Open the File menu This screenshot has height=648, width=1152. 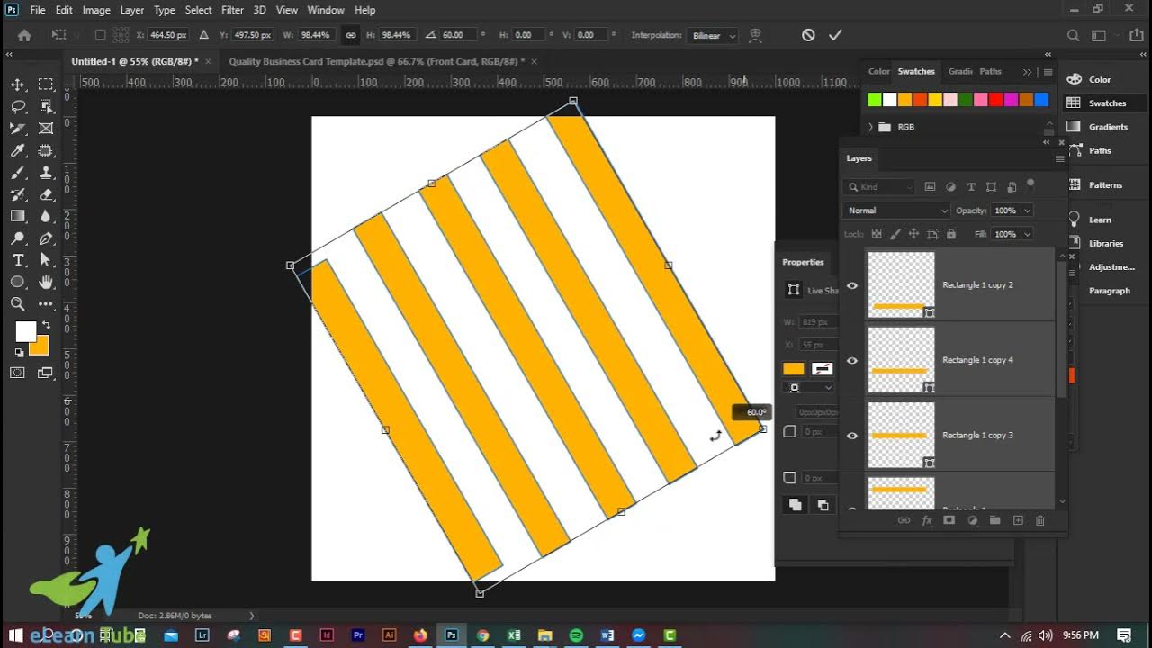(x=38, y=10)
